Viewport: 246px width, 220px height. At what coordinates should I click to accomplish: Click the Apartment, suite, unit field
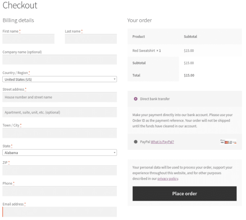click(x=60, y=112)
